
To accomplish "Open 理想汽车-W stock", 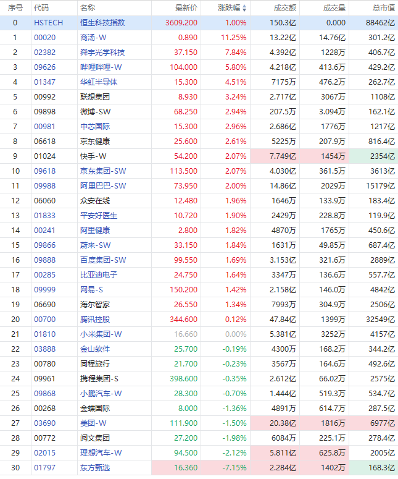I will 101,452.
